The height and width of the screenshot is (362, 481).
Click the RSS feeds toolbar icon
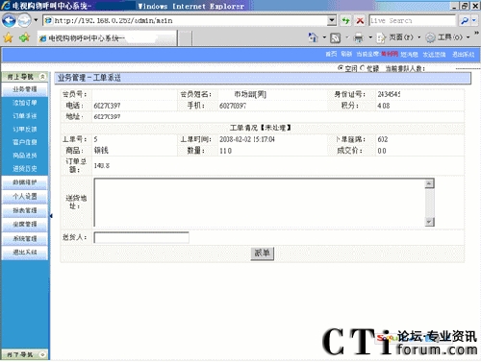[x=336, y=38]
